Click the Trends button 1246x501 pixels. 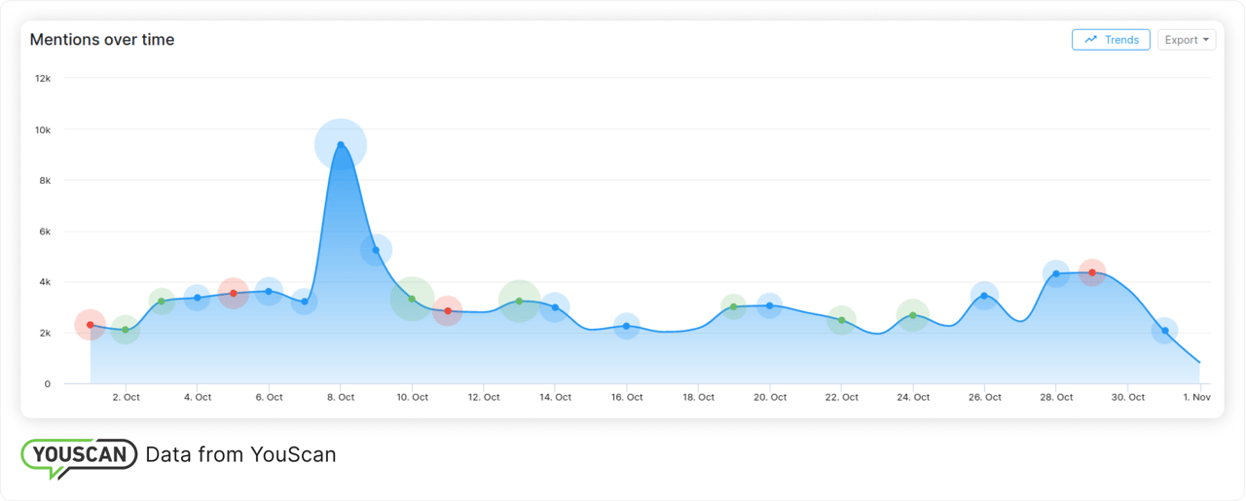tap(1111, 40)
